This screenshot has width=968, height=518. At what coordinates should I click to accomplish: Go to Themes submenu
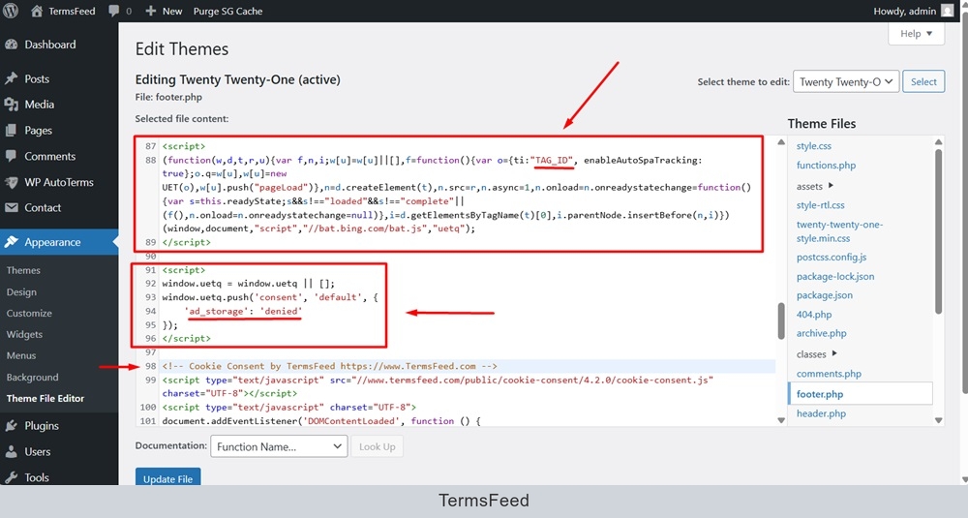coord(23,270)
